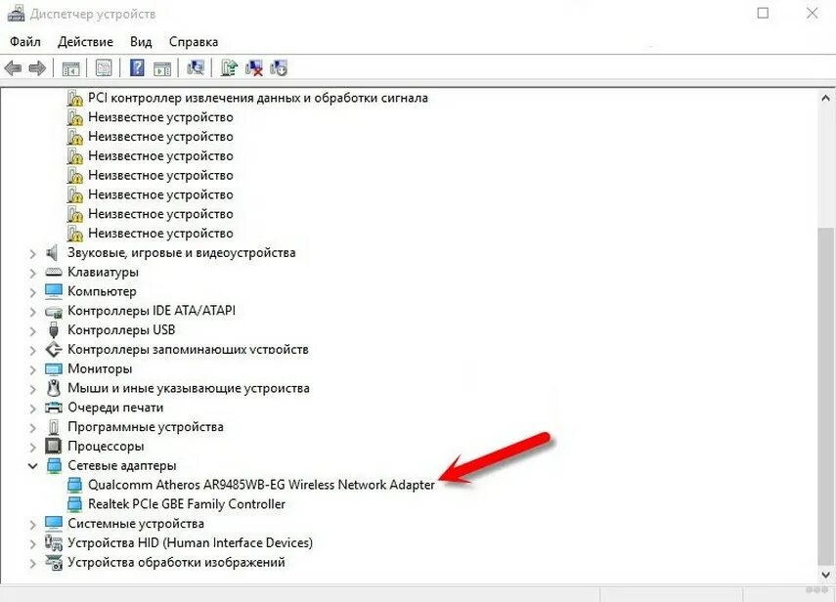Expand Контроллеры запоминающих устройств node
836x602 pixels.
tap(33, 350)
